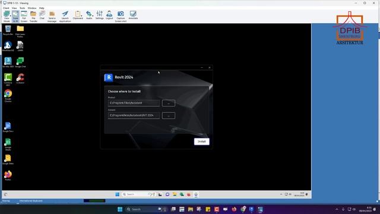380x214 pixels.
Task: Select the Google Chrome desktop shortcut
Action: (x=8, y=96)
